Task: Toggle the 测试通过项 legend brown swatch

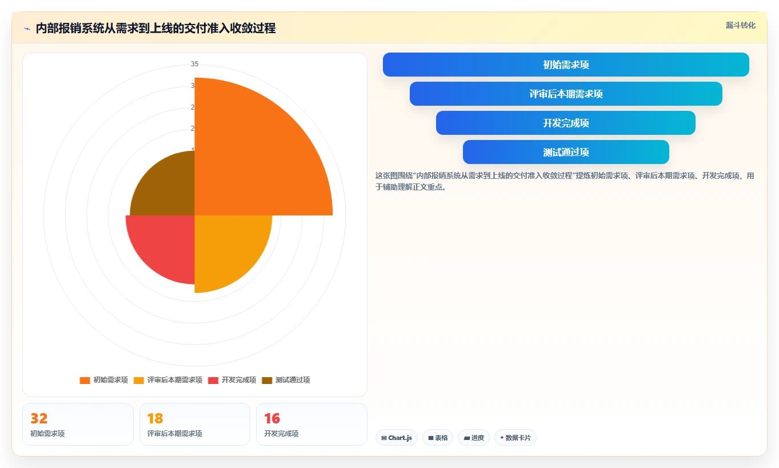Action: pyautogui.click(x=267, y=381)
